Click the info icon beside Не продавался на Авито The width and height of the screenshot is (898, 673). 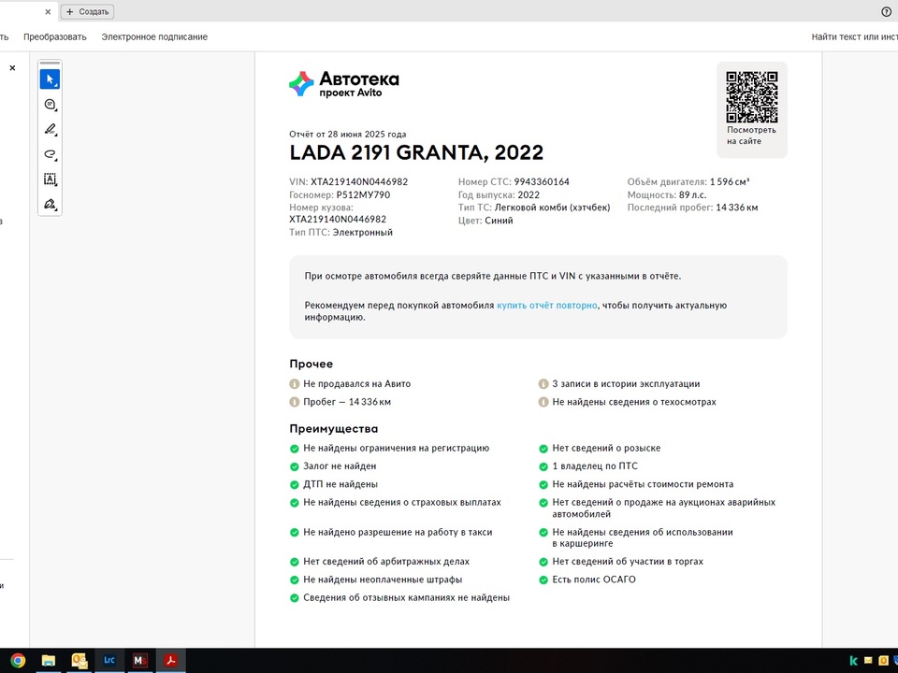click(x=295, y=384)
